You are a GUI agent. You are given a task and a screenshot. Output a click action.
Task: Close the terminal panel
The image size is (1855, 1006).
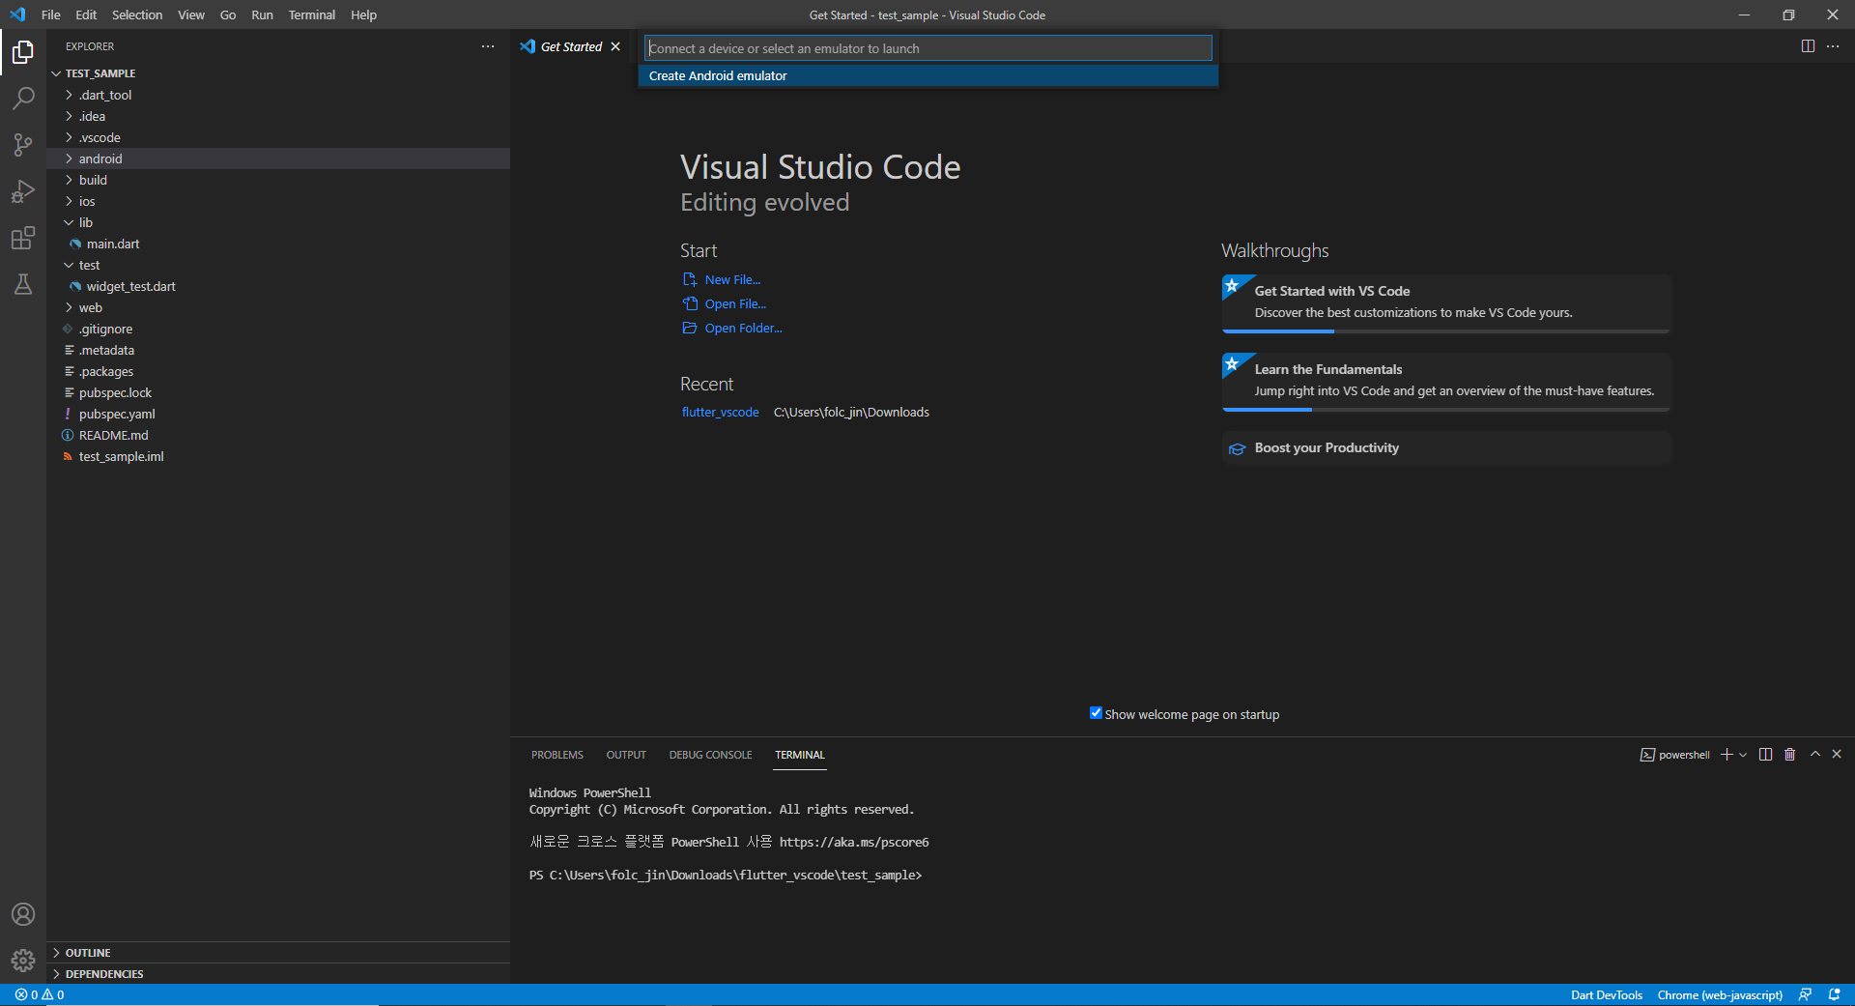(1837, 754)
